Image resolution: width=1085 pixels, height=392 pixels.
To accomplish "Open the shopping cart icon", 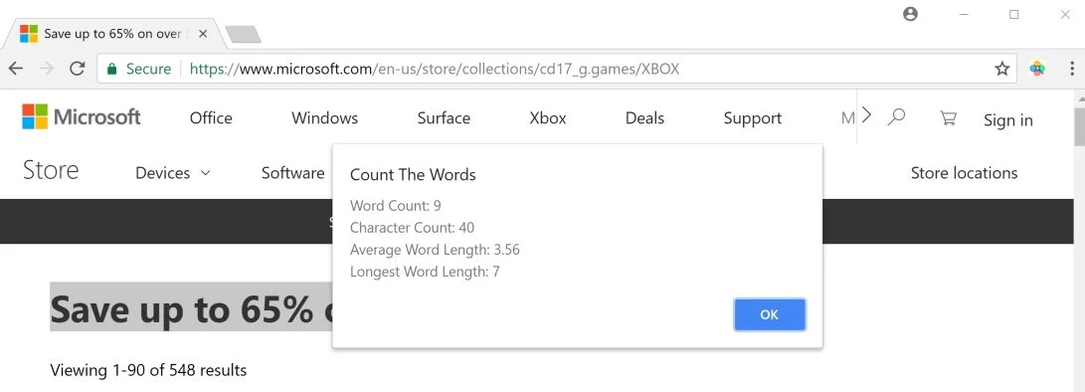I will tap(948, 118).
